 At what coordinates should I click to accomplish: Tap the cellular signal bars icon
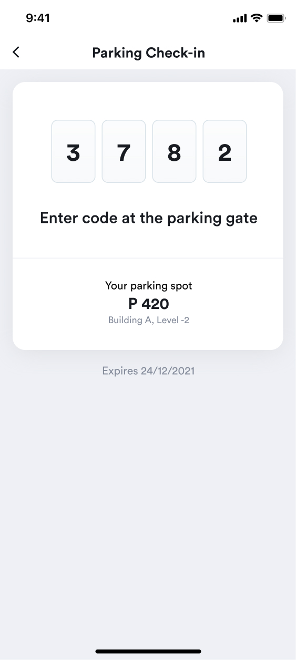click(x=240, y=19)
